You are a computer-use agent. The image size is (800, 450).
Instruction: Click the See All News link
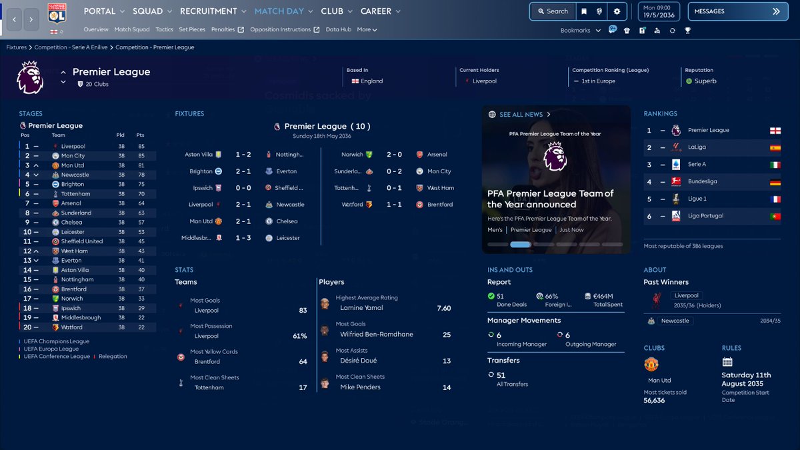[x=525, y=115]
